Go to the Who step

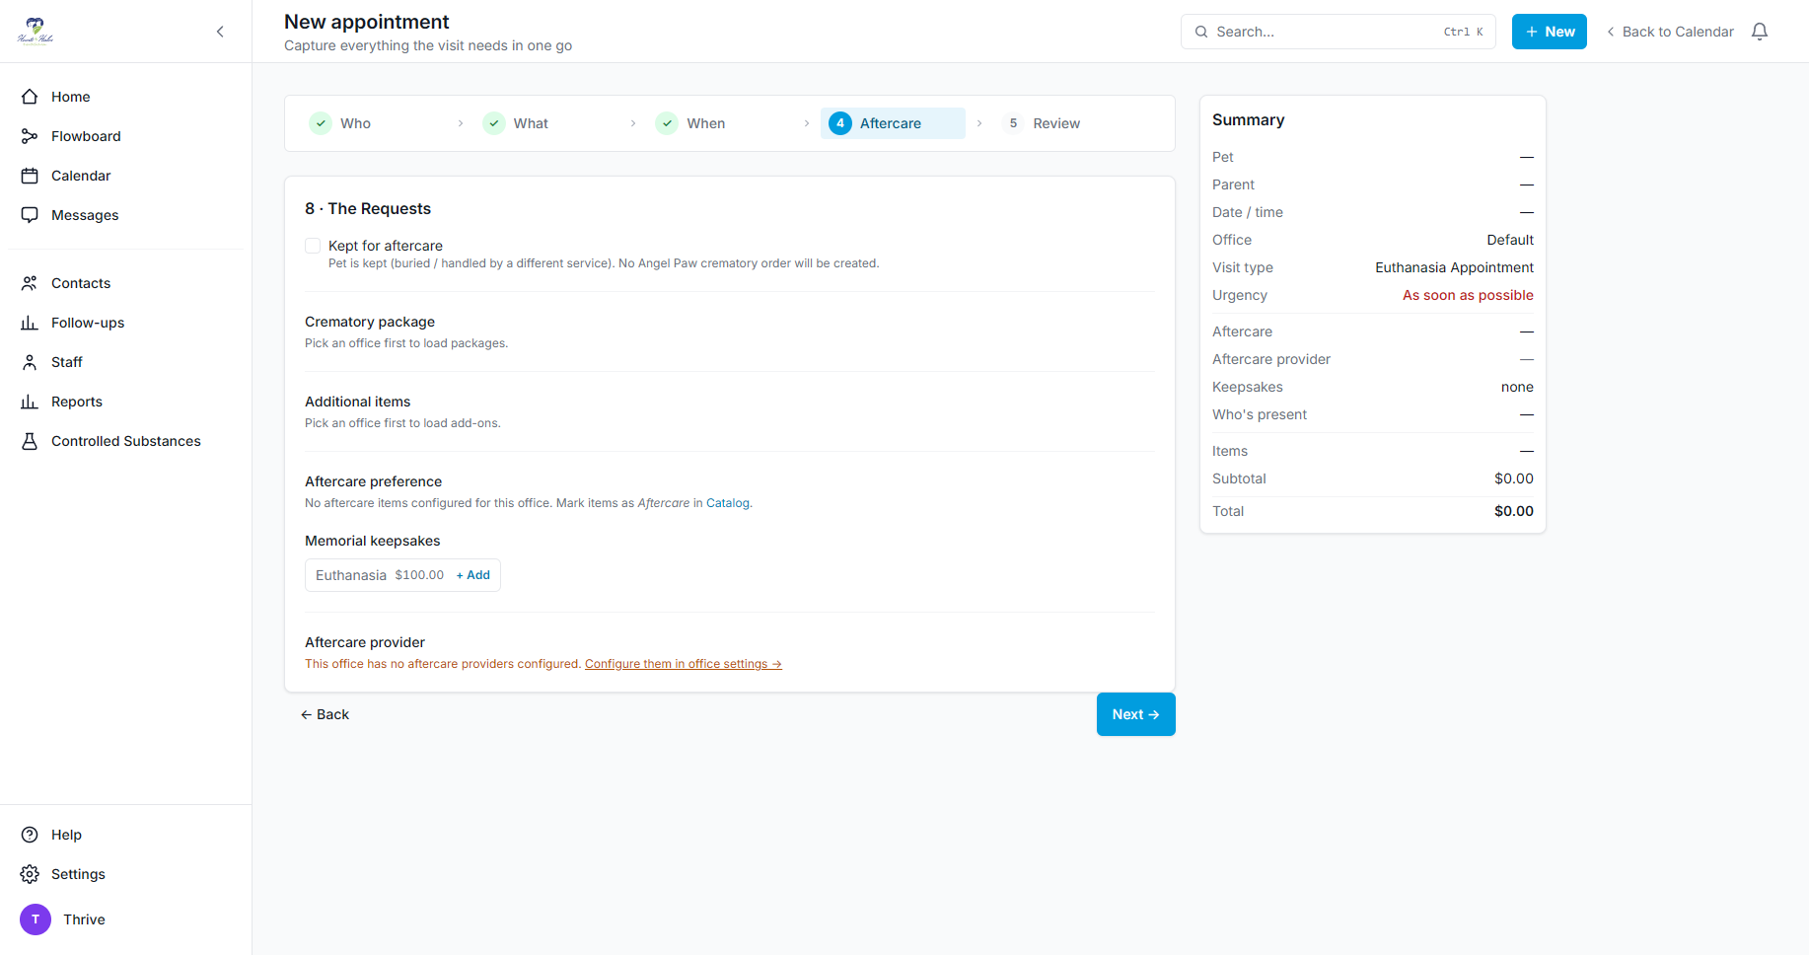pyautogui.click(x=374, y=123)
